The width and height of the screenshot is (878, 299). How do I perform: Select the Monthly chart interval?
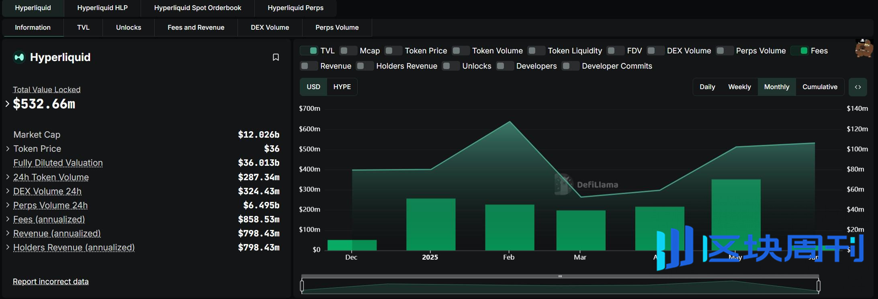(x=777, y=87)
